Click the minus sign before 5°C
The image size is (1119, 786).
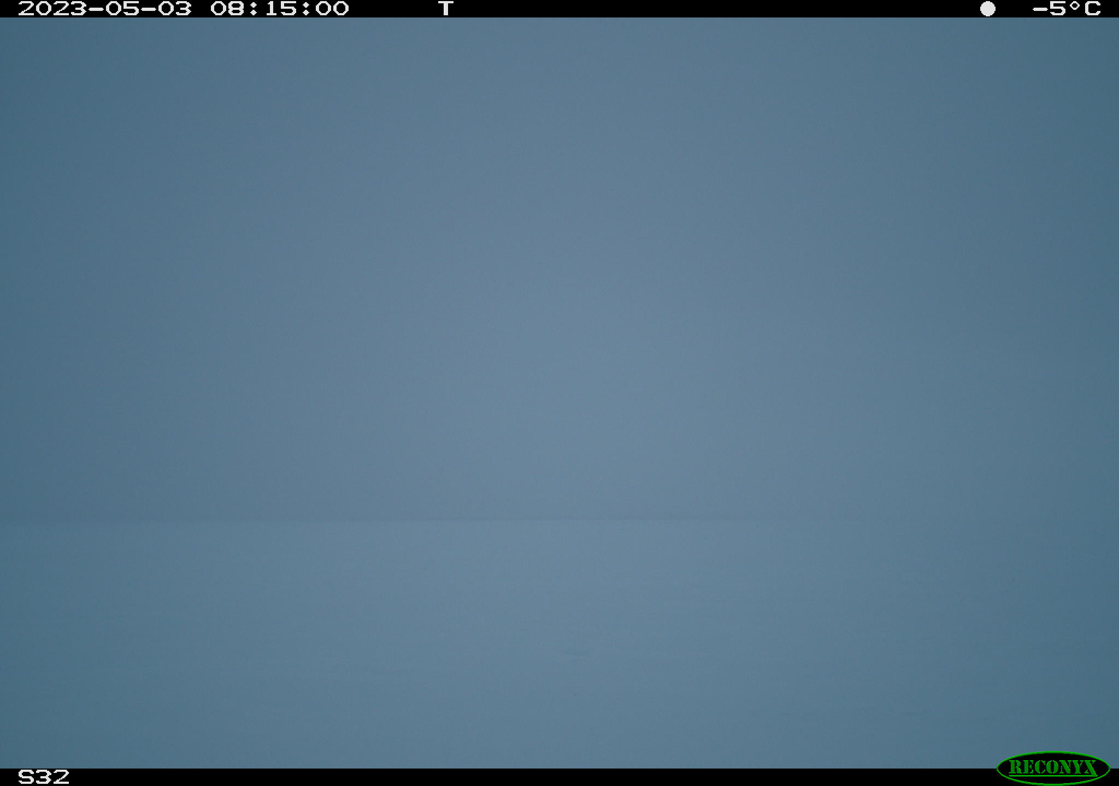tap(1040, 9)
